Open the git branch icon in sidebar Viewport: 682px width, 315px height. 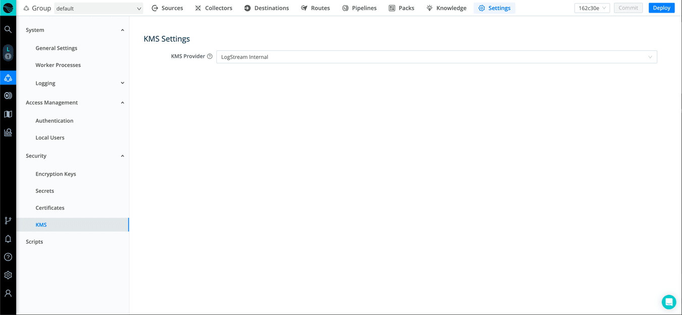pyautogui.click(x=8, y=220)
